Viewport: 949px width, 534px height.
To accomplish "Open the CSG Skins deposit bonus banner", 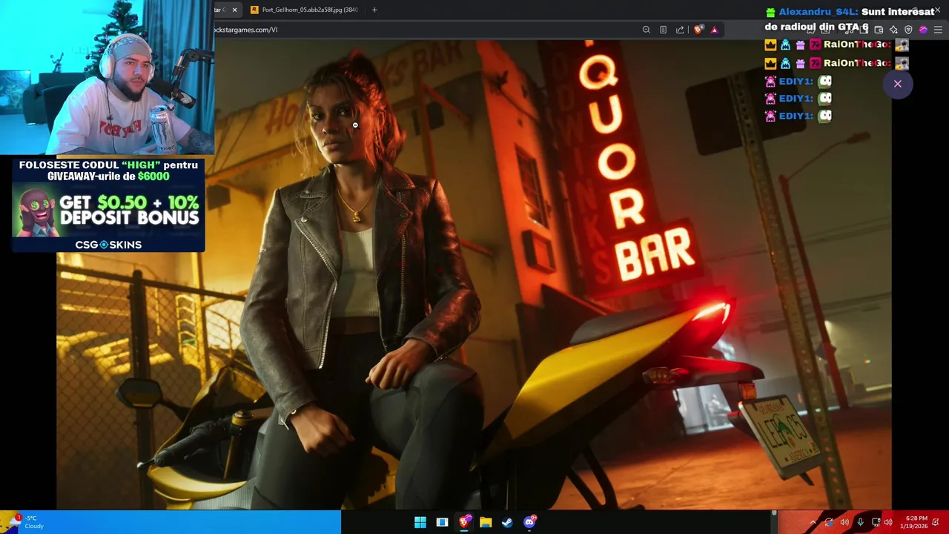I will 108,205.
